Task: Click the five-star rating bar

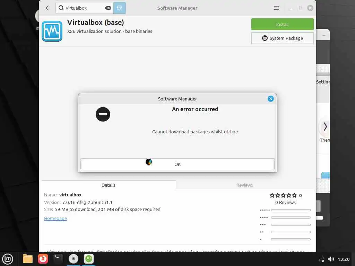Action: tap(291, 210)
